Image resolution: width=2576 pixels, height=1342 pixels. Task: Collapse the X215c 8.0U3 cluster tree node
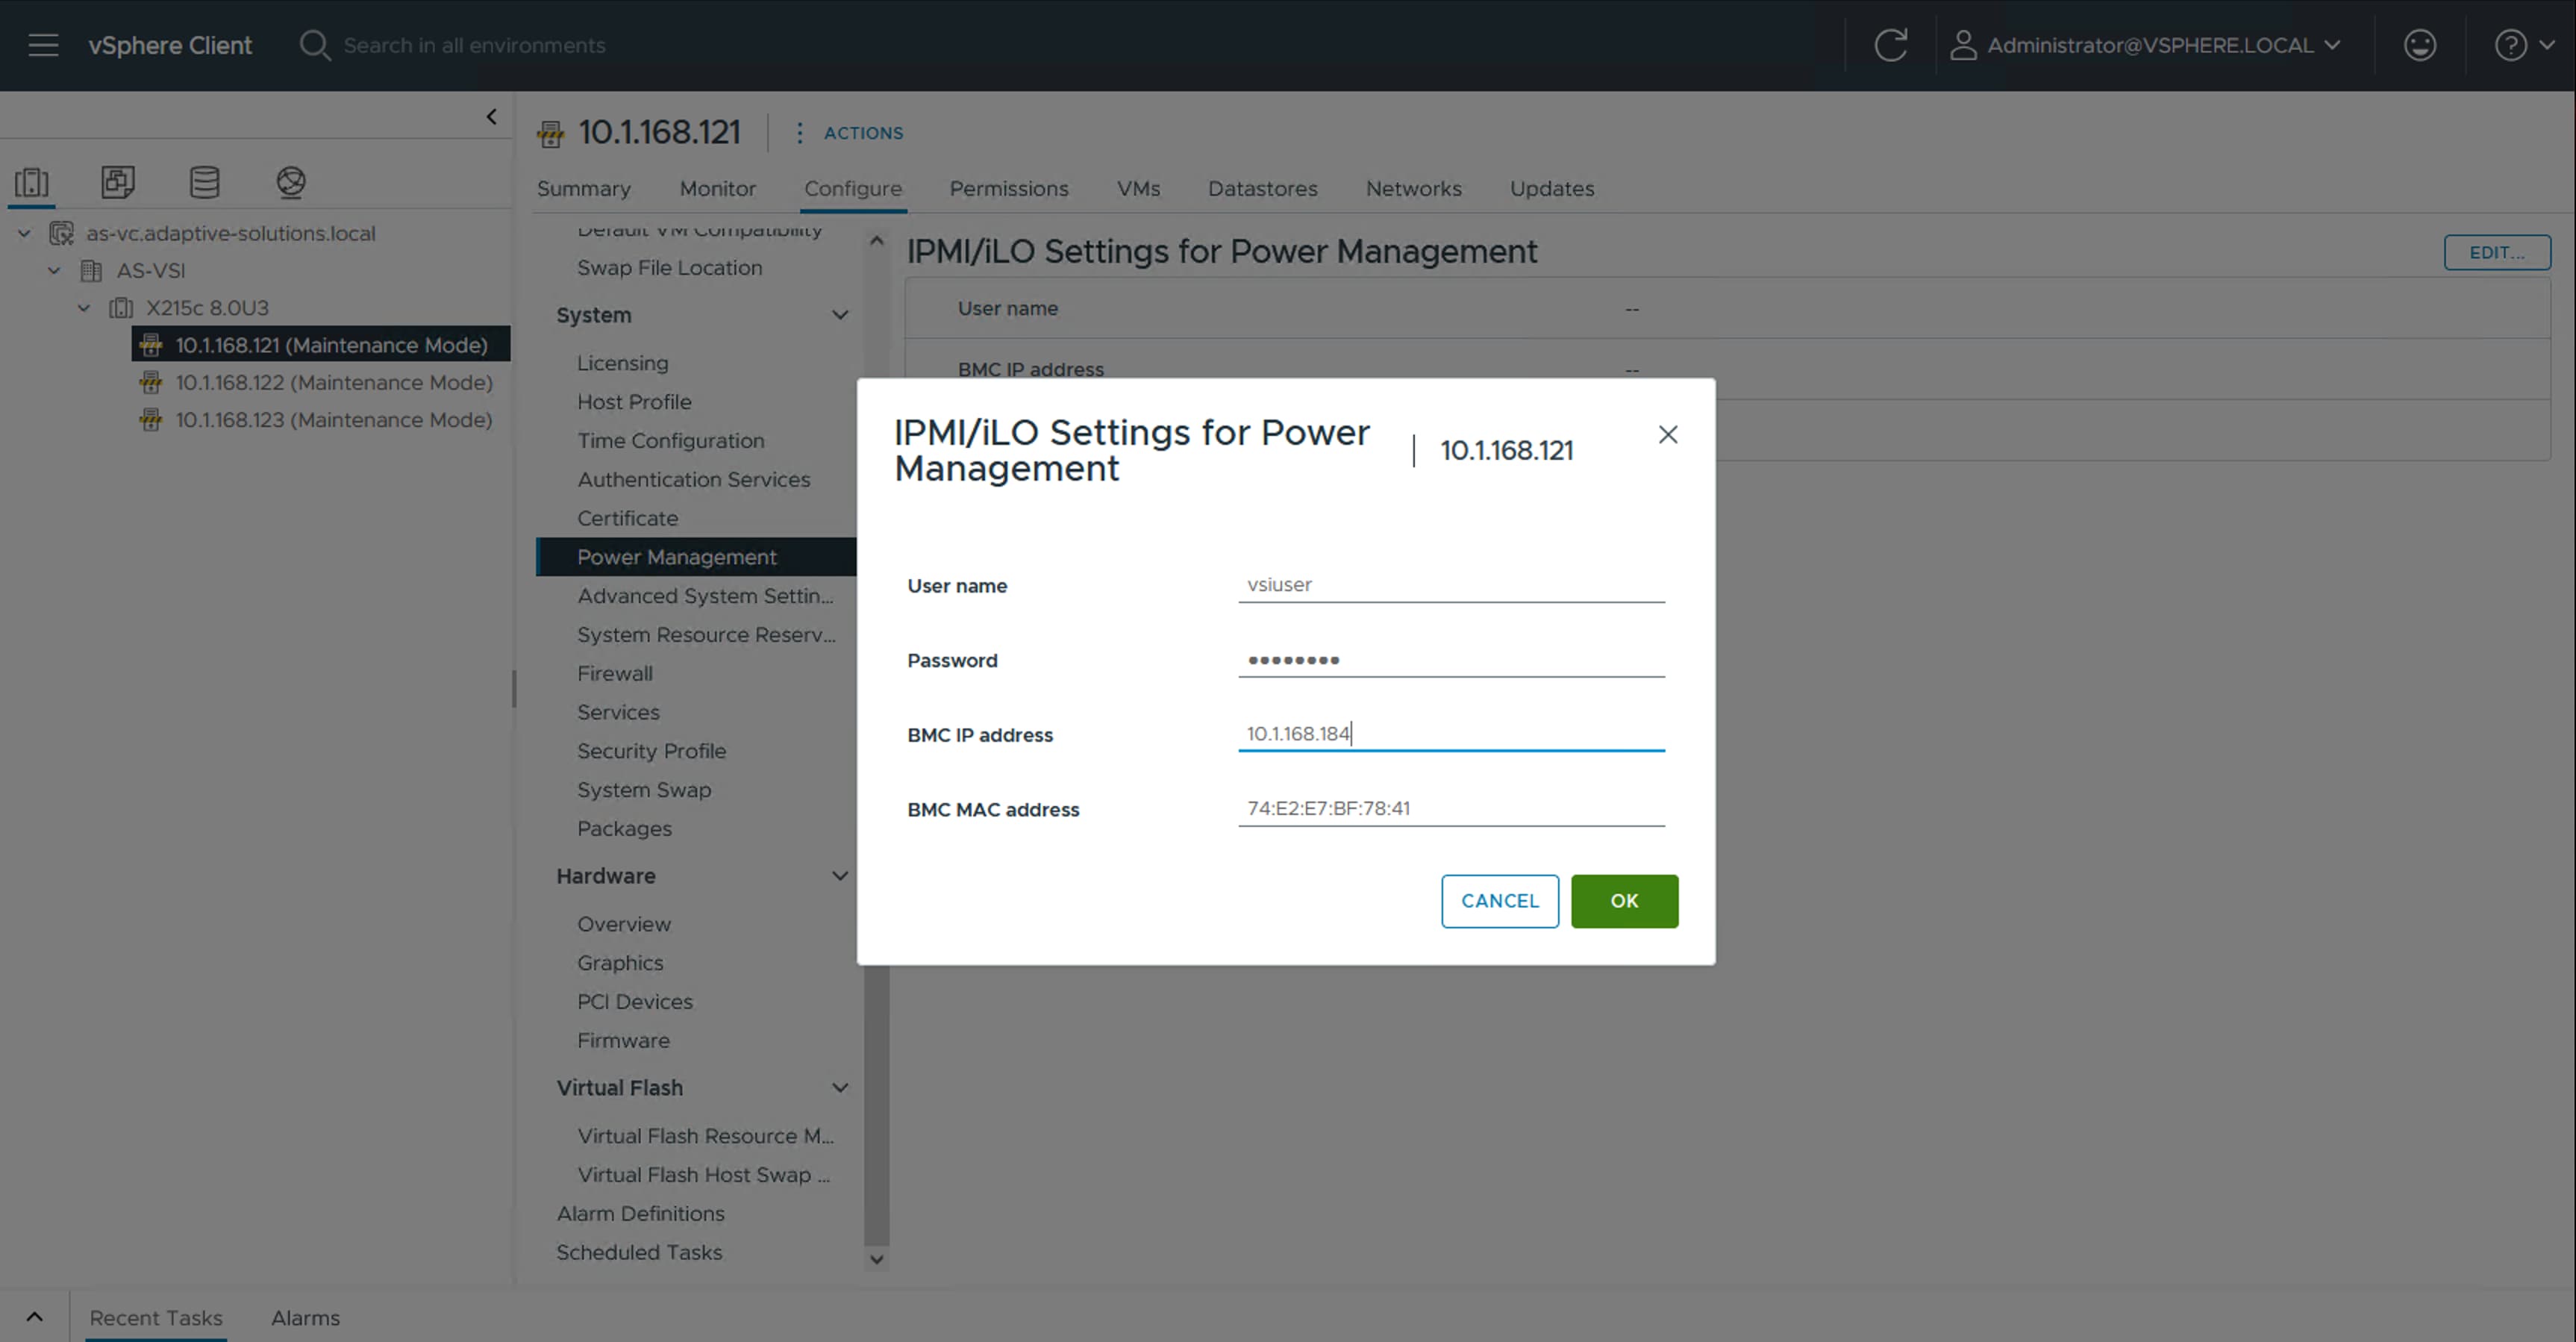[84, 308]
